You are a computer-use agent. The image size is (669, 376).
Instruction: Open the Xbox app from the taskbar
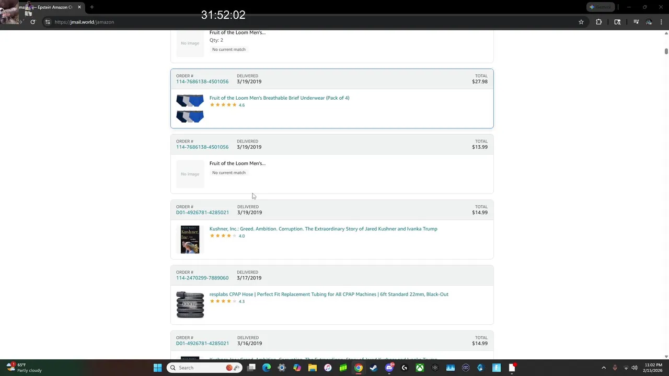click(420, 368)
